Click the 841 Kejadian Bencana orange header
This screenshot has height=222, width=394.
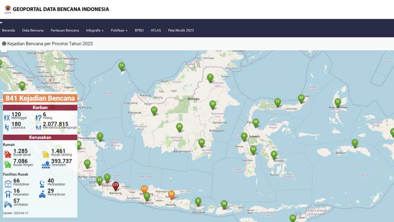(40, 98)
